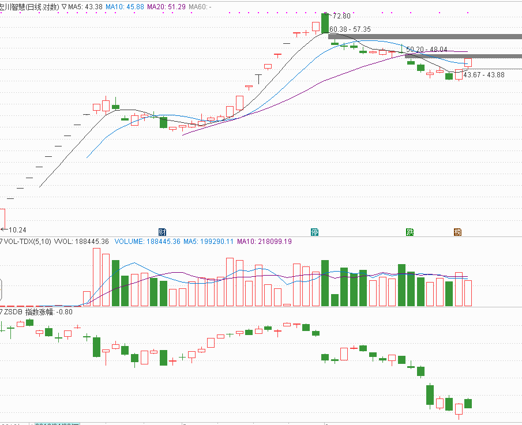Click the 10.24 low price label

click(x=17, y=230)
